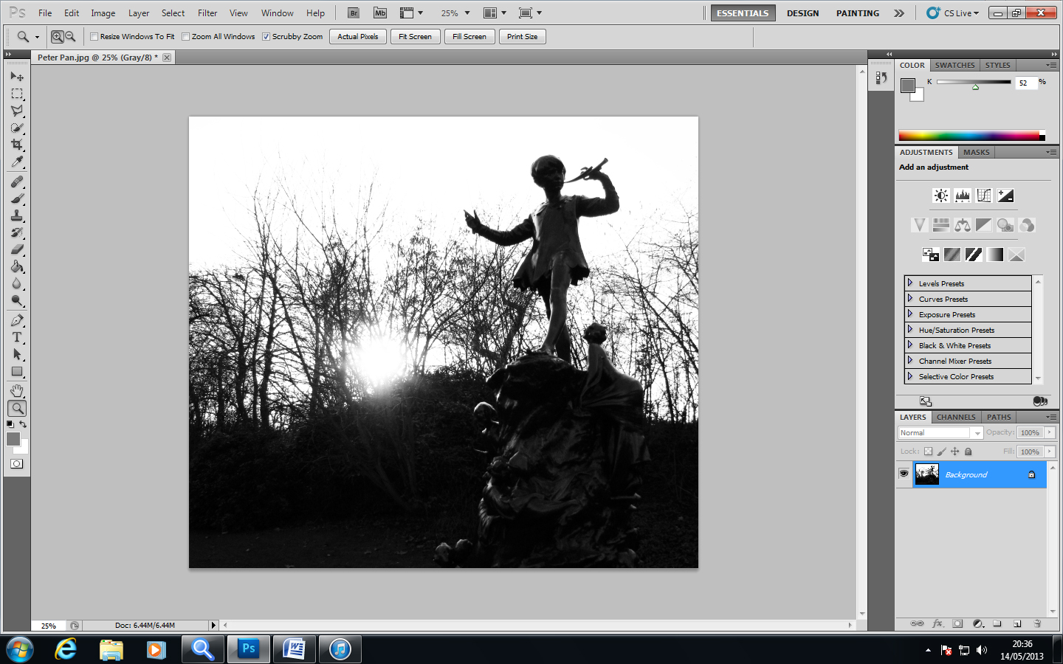1063x664 pixels.
Task: Select the Hand tool
Action: tap(17, 390)
